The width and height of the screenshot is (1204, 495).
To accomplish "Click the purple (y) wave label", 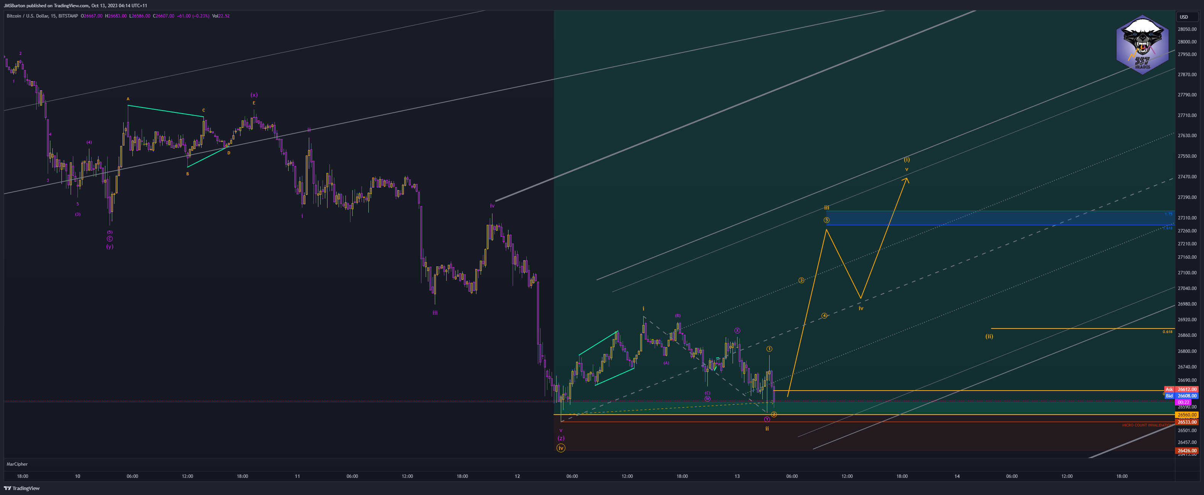I will pyautogui.click(x=110, y=246).
